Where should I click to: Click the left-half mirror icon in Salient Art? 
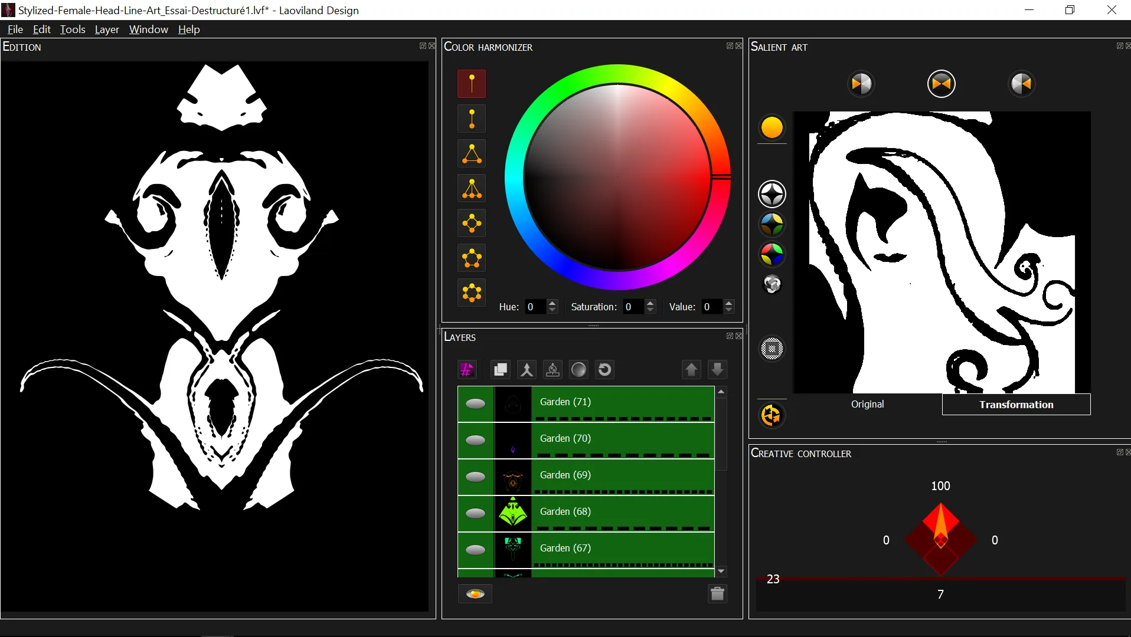861,84
